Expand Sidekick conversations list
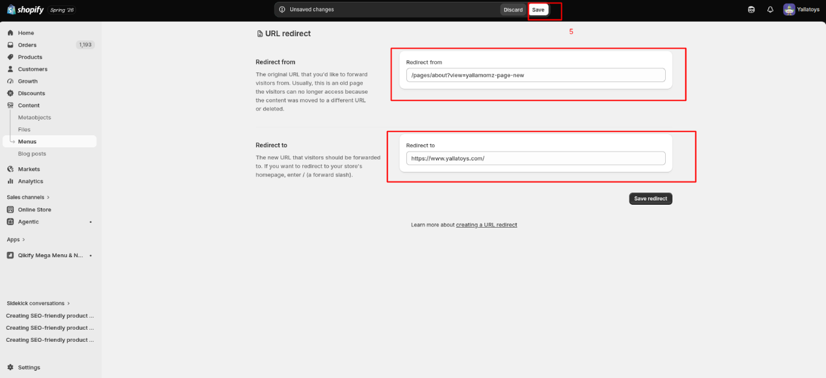The image size is (826, 378). click(x=38, y=303)
